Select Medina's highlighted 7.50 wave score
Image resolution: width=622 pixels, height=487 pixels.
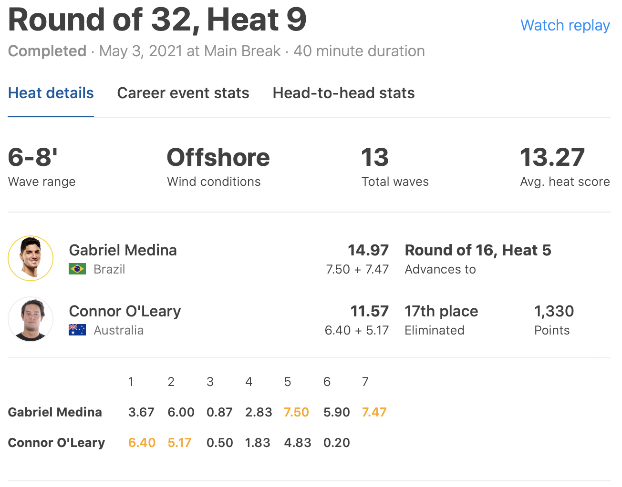[296, 412]
